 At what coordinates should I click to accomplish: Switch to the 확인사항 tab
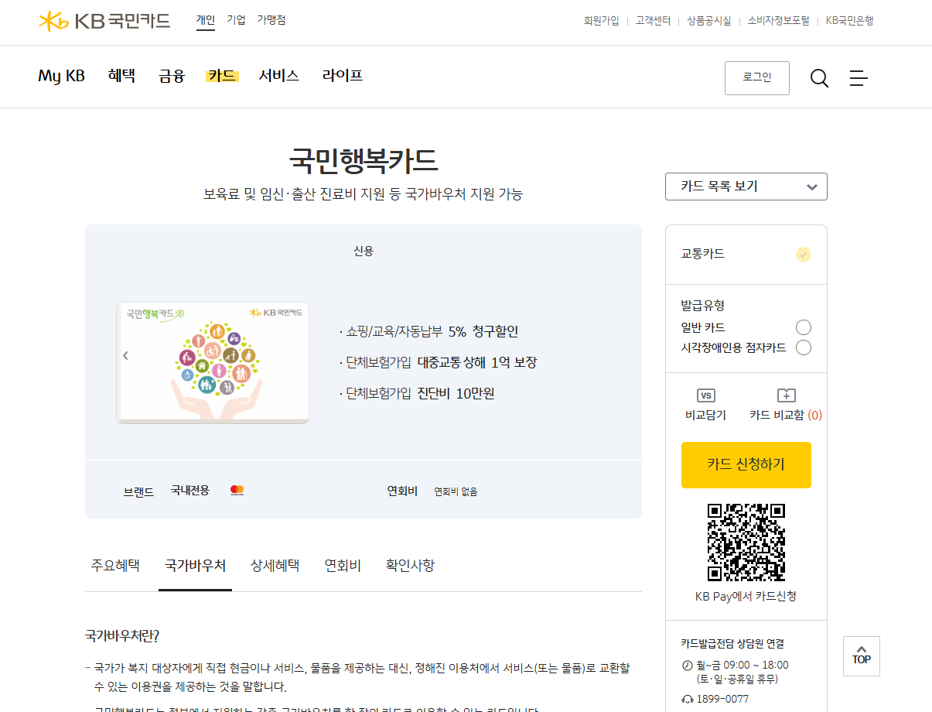coord(410,566)
